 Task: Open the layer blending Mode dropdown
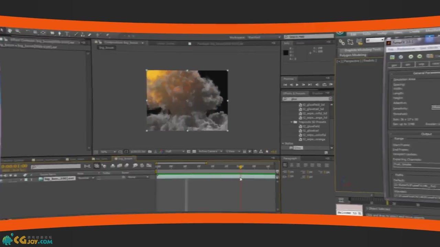coord(86,178)
